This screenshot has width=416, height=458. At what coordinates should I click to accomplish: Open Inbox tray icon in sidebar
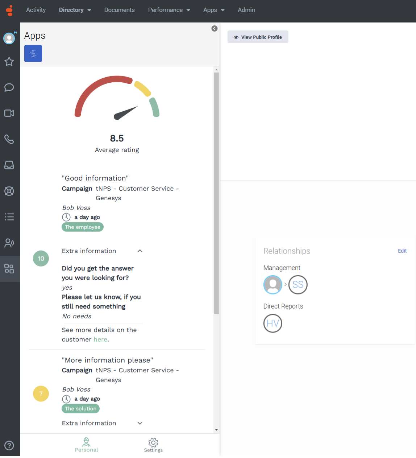(9, 165)
